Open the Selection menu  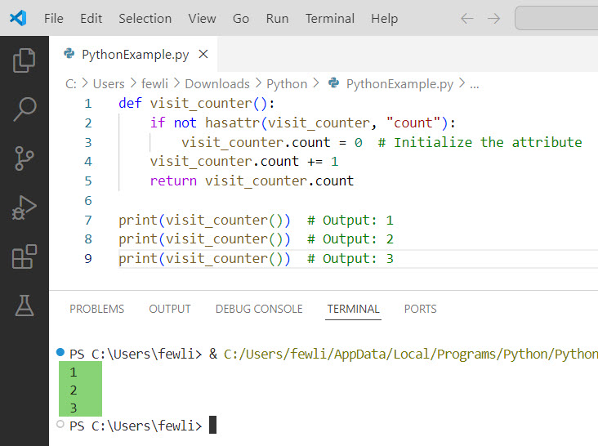[145, 18]
